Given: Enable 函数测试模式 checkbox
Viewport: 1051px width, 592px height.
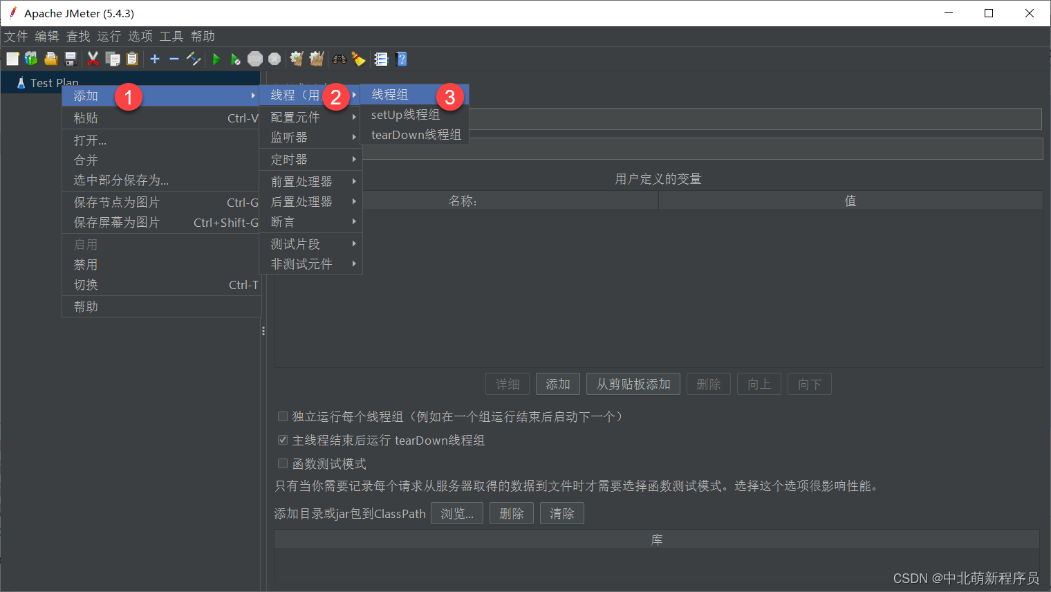Looking at the screenshot, I should coord(283,463).
